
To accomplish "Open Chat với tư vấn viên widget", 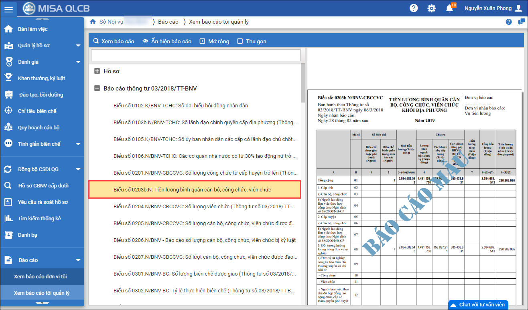I will click(478, 304).
